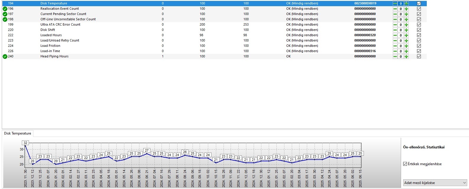Click the minus icon for Disk Temperature

pos(395,4)
